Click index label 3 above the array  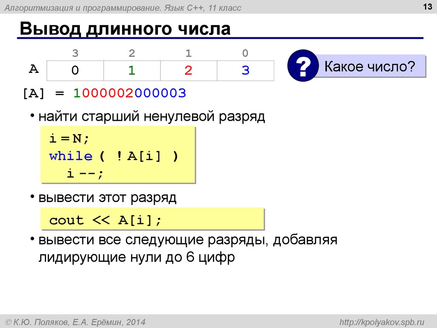point(75,53)
